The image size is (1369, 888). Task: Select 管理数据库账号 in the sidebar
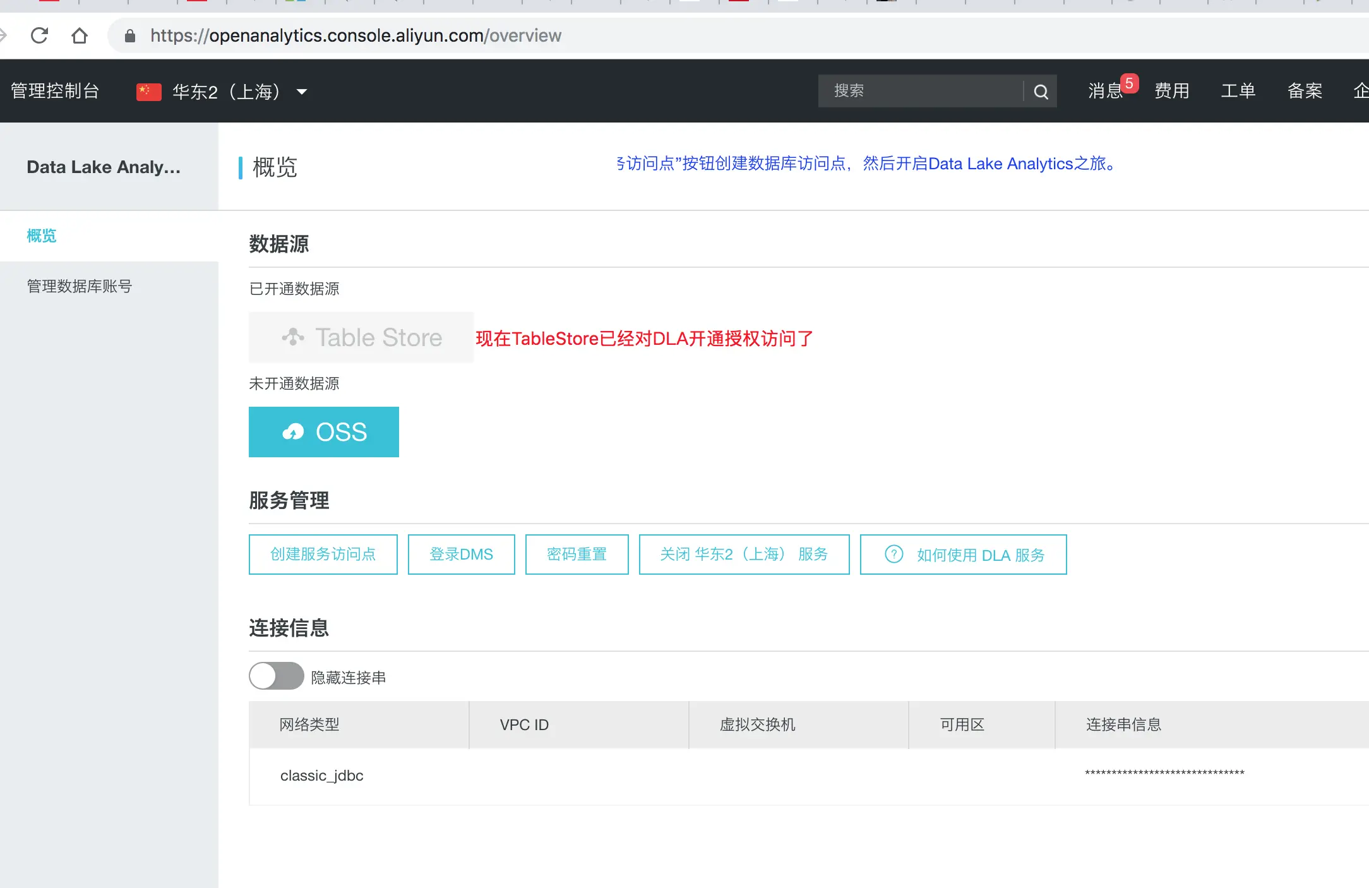click(79, 286)
